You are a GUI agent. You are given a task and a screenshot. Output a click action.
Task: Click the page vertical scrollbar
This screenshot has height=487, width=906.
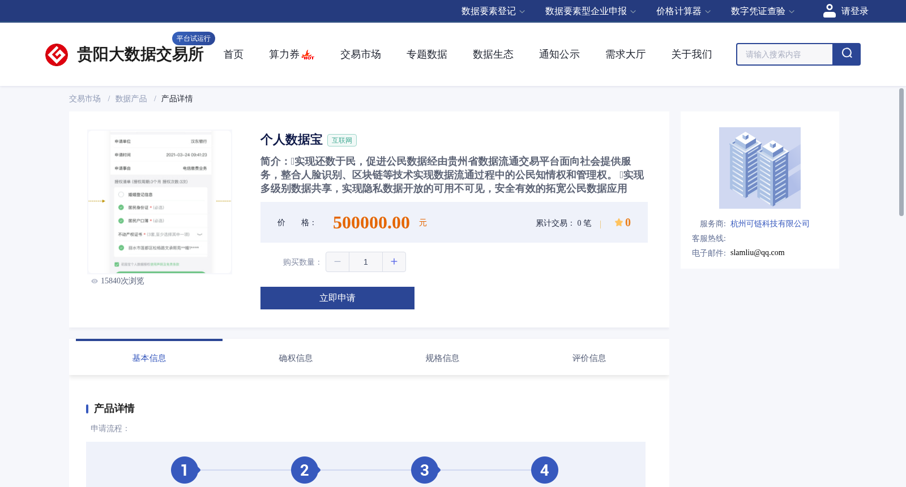pos(901,152)
